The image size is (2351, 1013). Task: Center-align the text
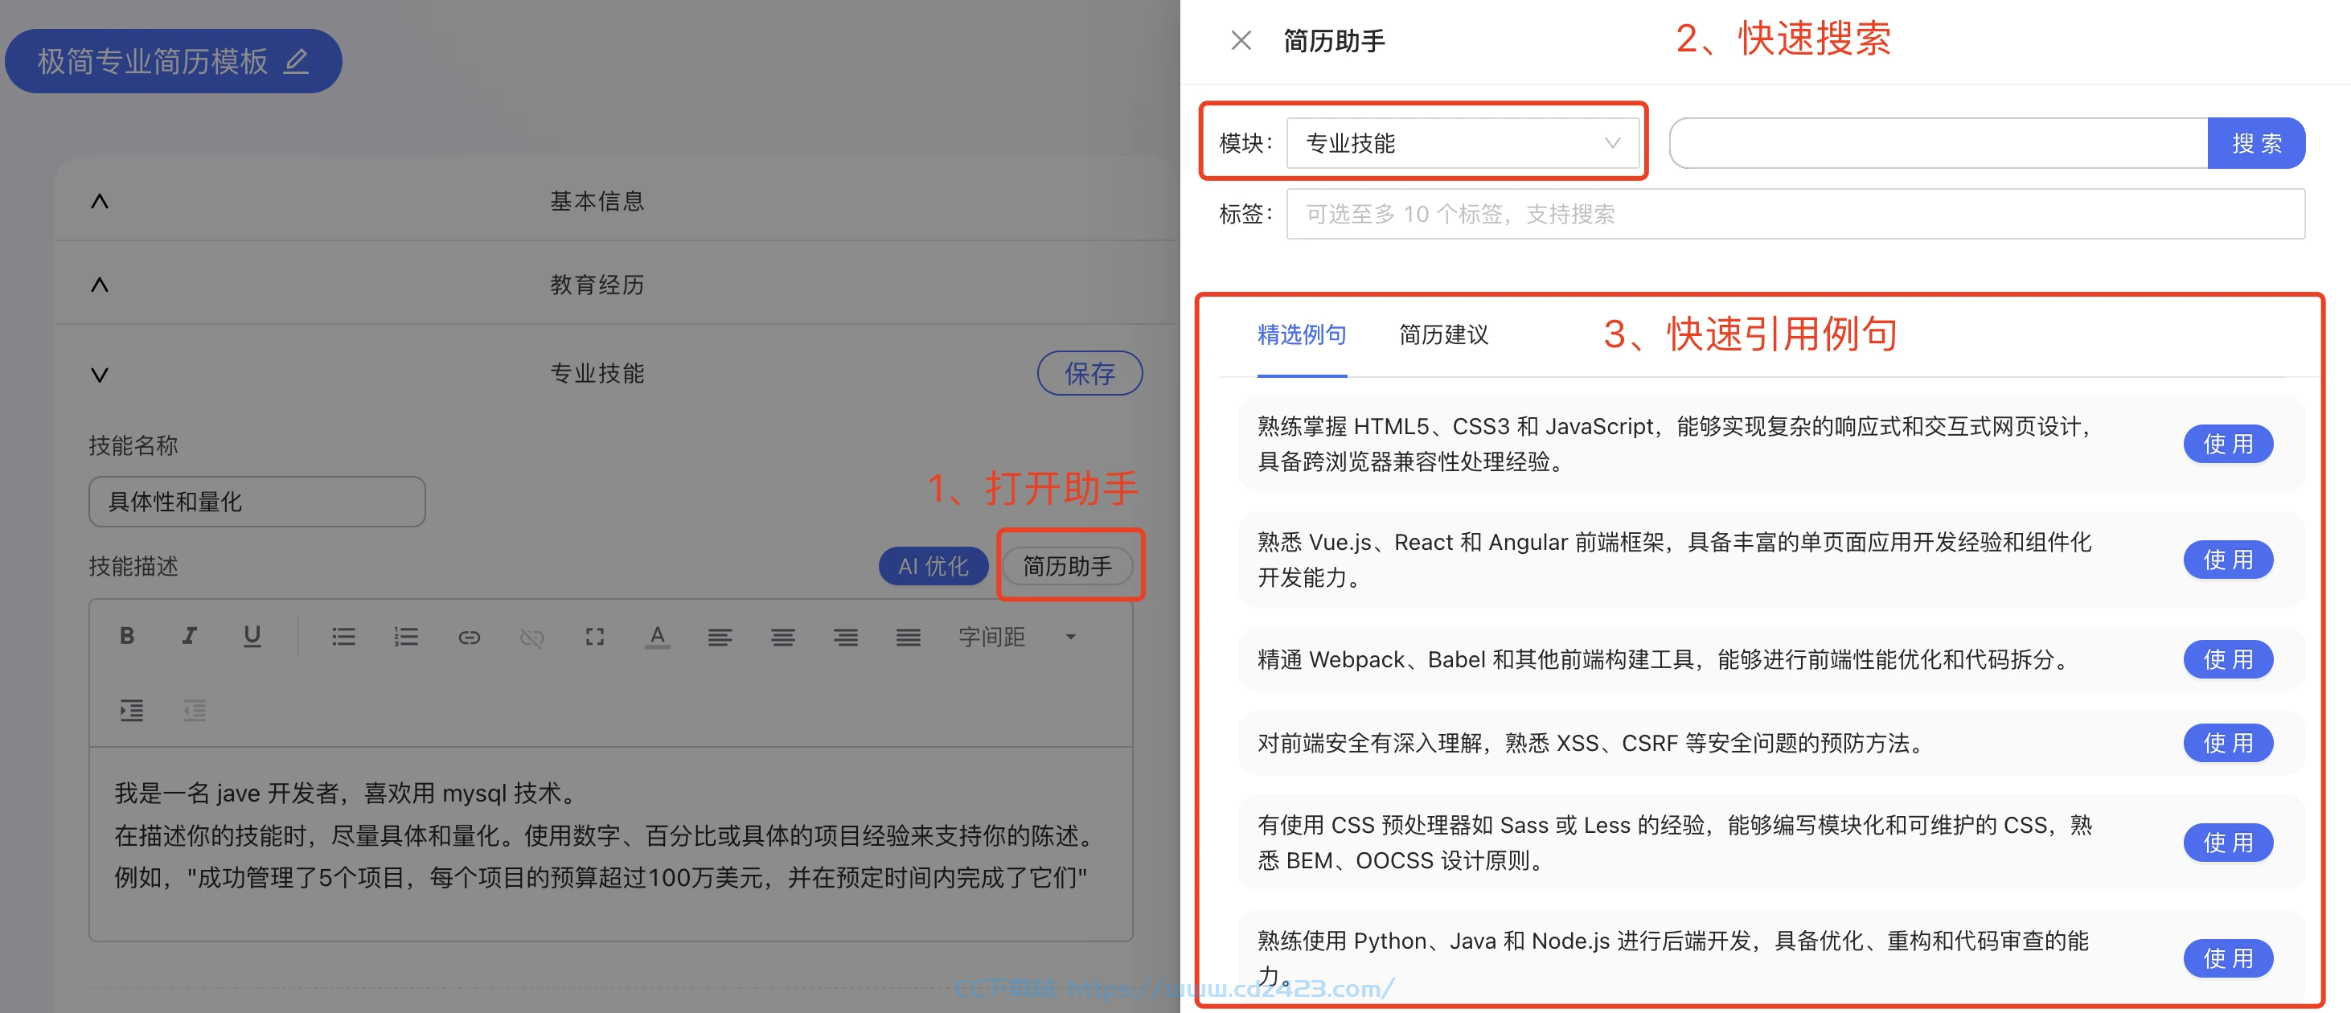pos(782,637)
